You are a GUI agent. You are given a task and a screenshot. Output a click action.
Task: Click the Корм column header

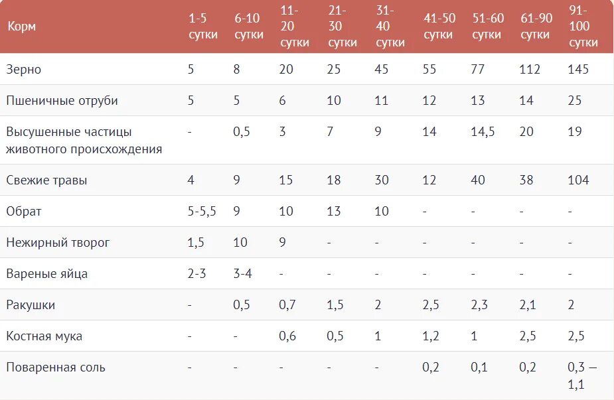(x=22, y=27)
